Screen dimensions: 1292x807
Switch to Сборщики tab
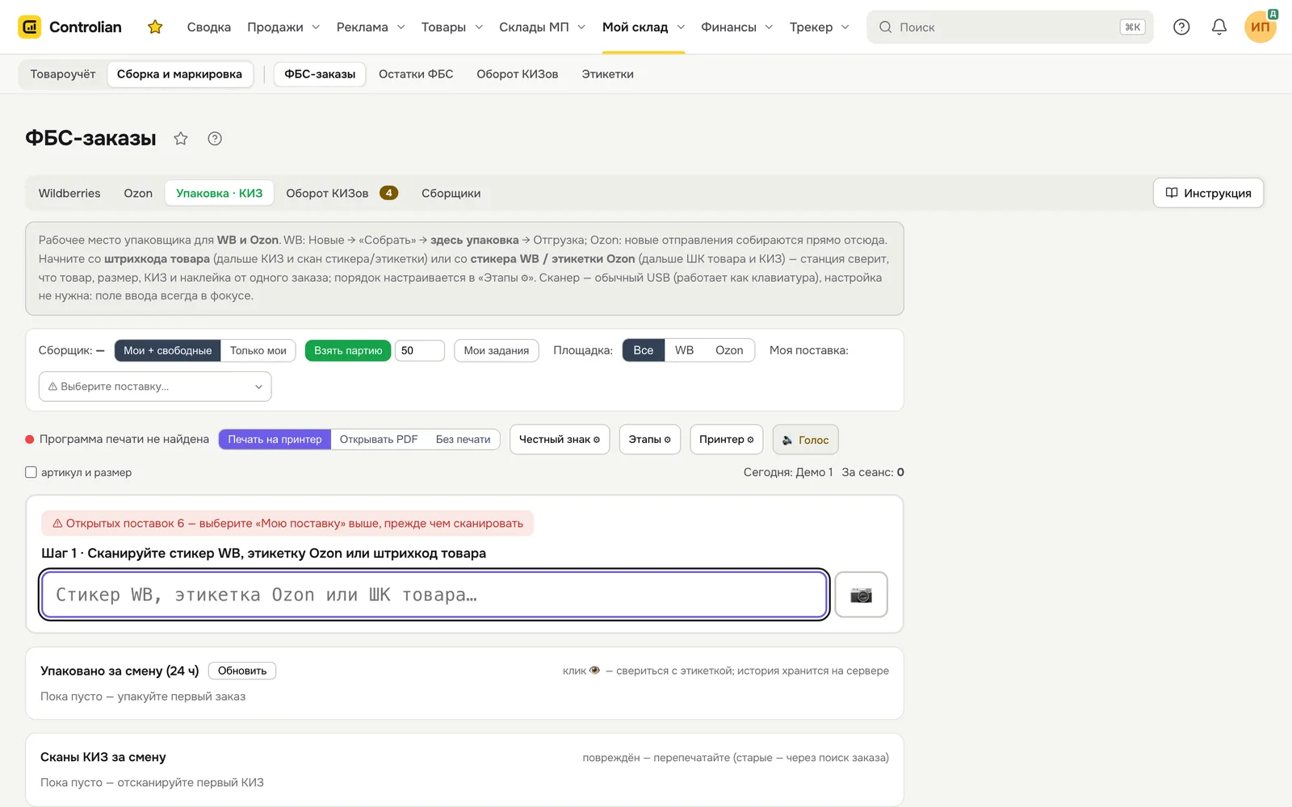[x=451, y=194]
